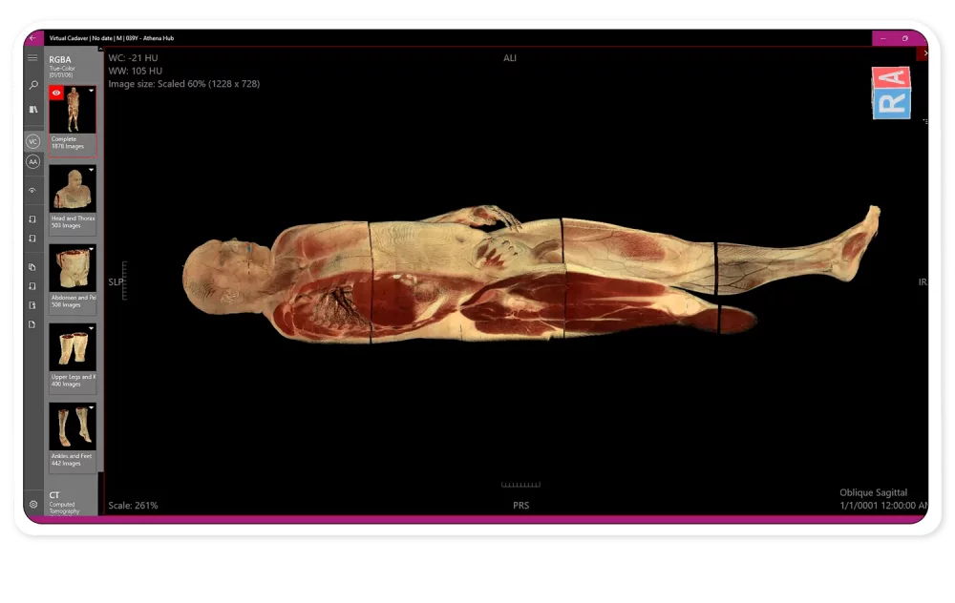
Task: Click the blank document icon in sidebar
Action: [32, 324]
